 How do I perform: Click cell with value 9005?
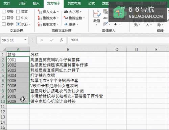click(18, 81)
